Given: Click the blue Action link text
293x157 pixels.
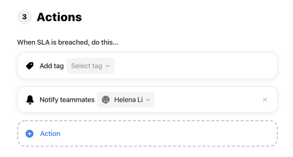Looking at the screenshot, I should [50, 134].
